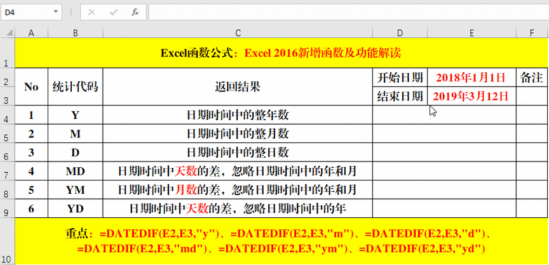The image size is (549, 265).
Task: Select the code cell "YD"
Action: (x=75, y=208)
